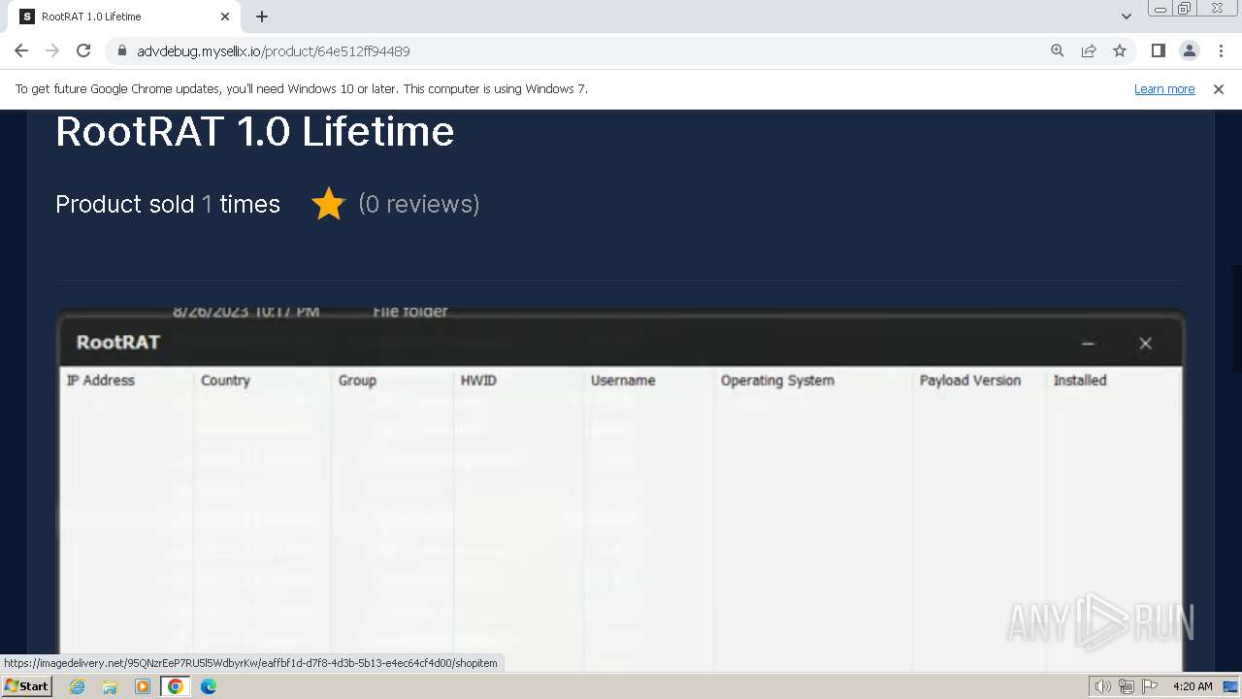This screenshot has width=1242, height=699.
Task: Expand the tab search dropdown
Action: [1127, 17]
